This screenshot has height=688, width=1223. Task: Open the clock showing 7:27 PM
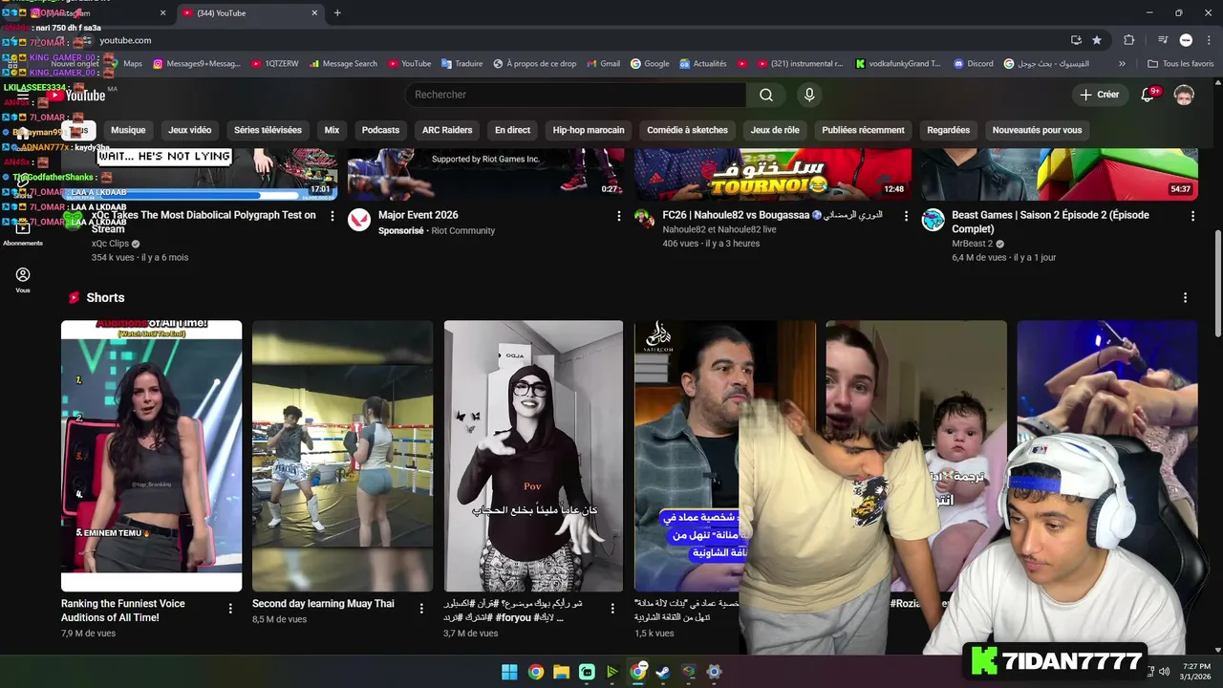tap(1196, 671)
